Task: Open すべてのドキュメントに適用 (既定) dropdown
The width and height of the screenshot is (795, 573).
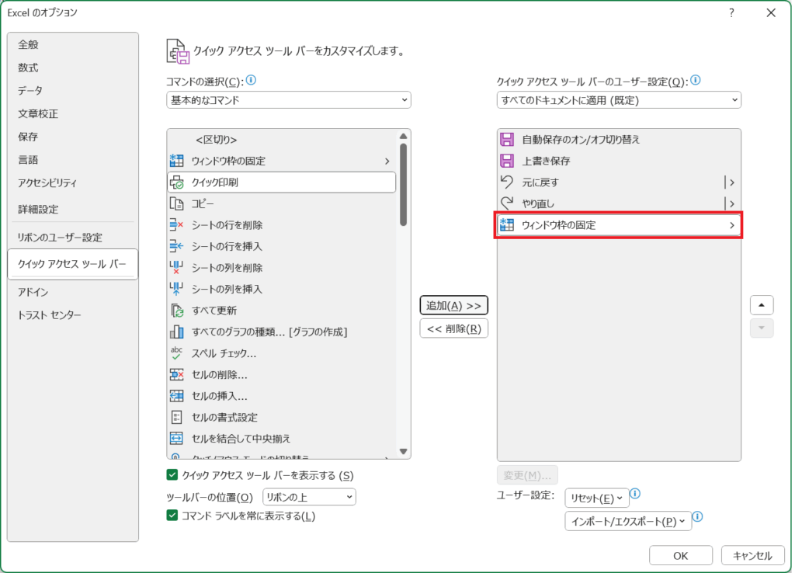Action: point(619,100)
